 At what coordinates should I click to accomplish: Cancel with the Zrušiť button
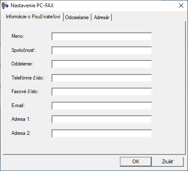[168, 162]
